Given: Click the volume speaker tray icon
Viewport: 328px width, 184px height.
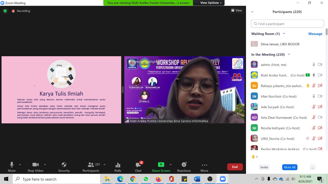Looking at the screenshot, I should pos(293,179).
